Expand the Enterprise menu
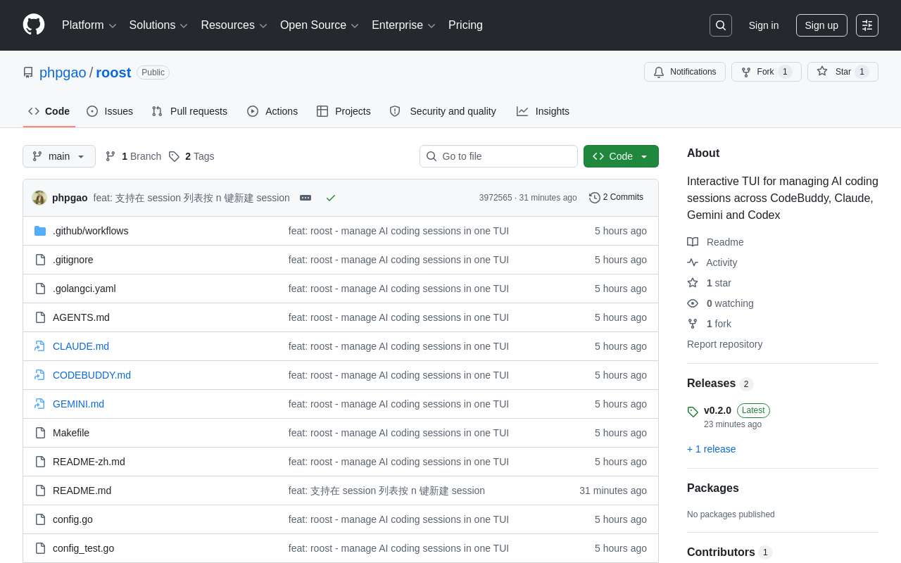Image resolution: width=901 pixels, height=563 pixels. [x=403, y=25]
